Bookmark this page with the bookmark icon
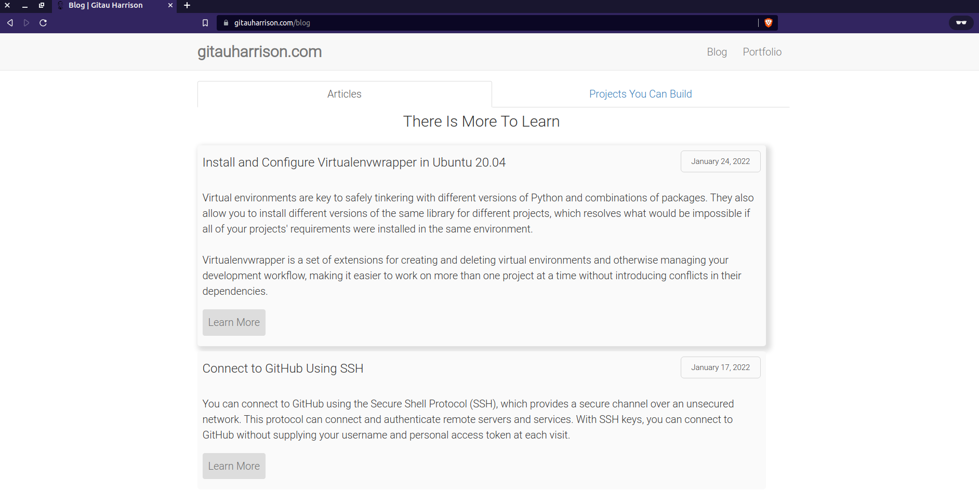 point(205,23)
